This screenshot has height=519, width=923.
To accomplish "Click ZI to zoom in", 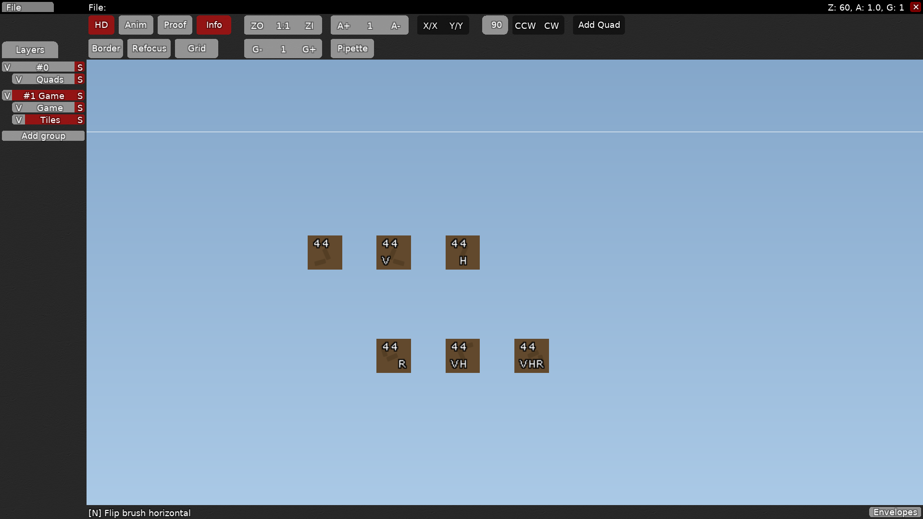I will (309, 25).
